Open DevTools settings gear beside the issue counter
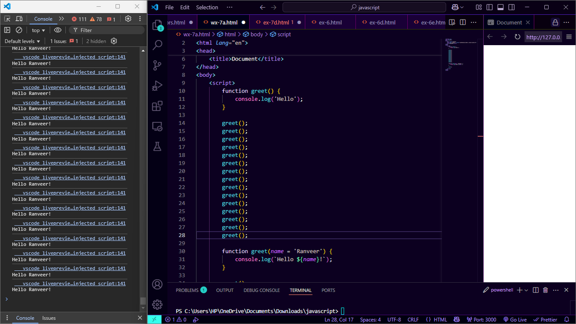Viewport: 576px width, 324px height. click(x=128, y=19)
